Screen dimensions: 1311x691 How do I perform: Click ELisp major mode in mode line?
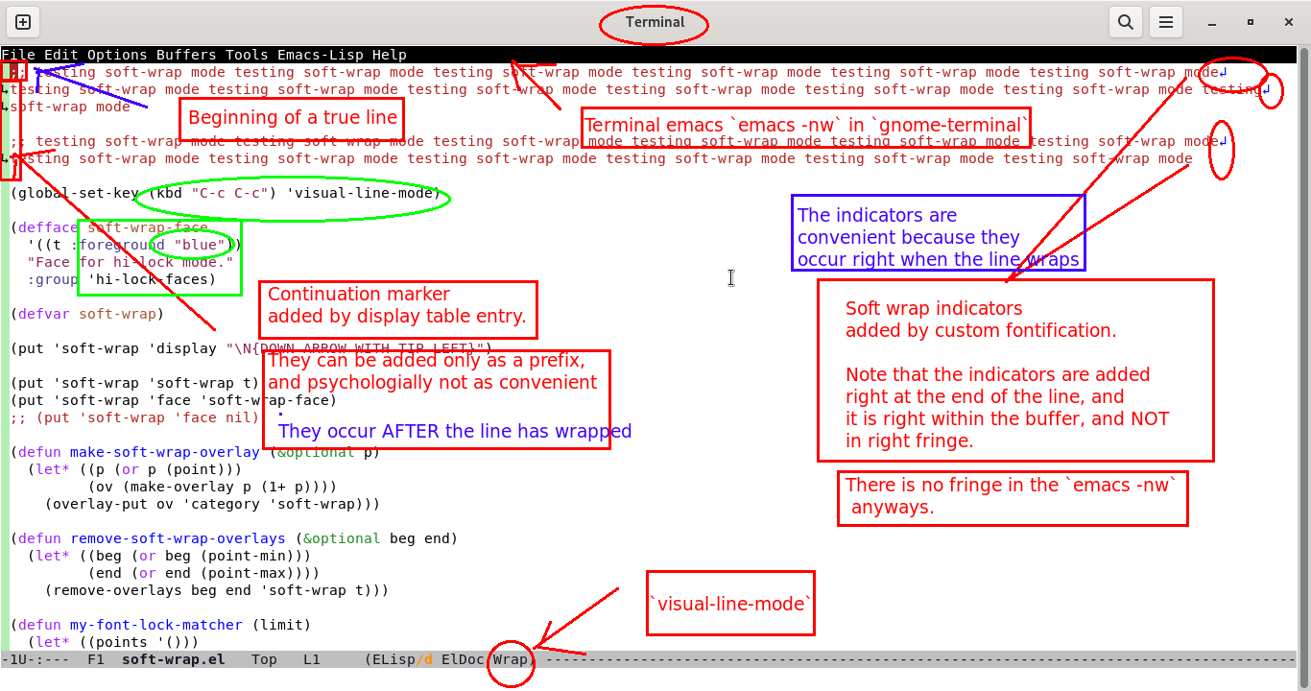tap(393, 659)
